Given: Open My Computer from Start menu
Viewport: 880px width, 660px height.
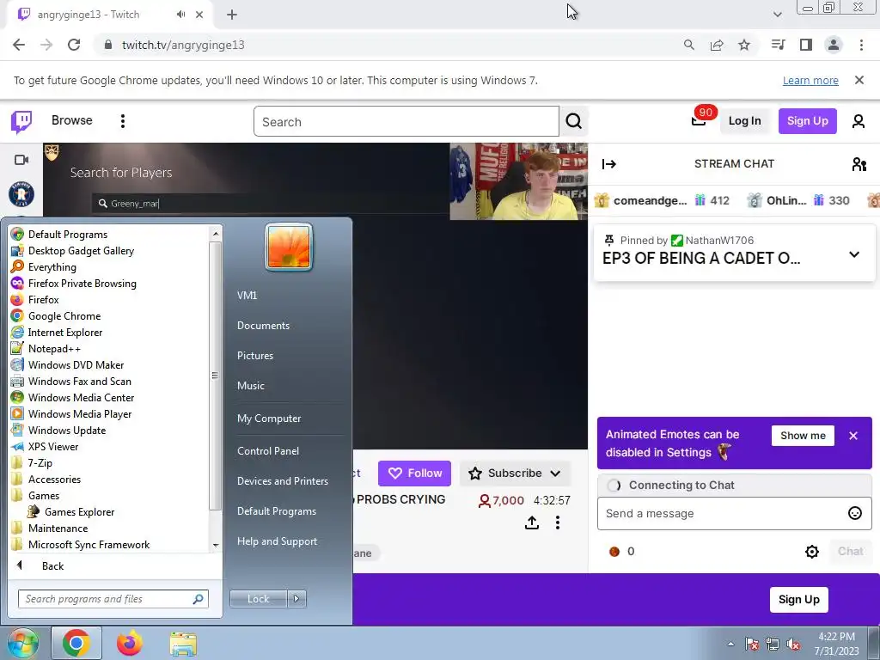Looking at the screenshot, I should pyautogui.click(x=269, y=419).
